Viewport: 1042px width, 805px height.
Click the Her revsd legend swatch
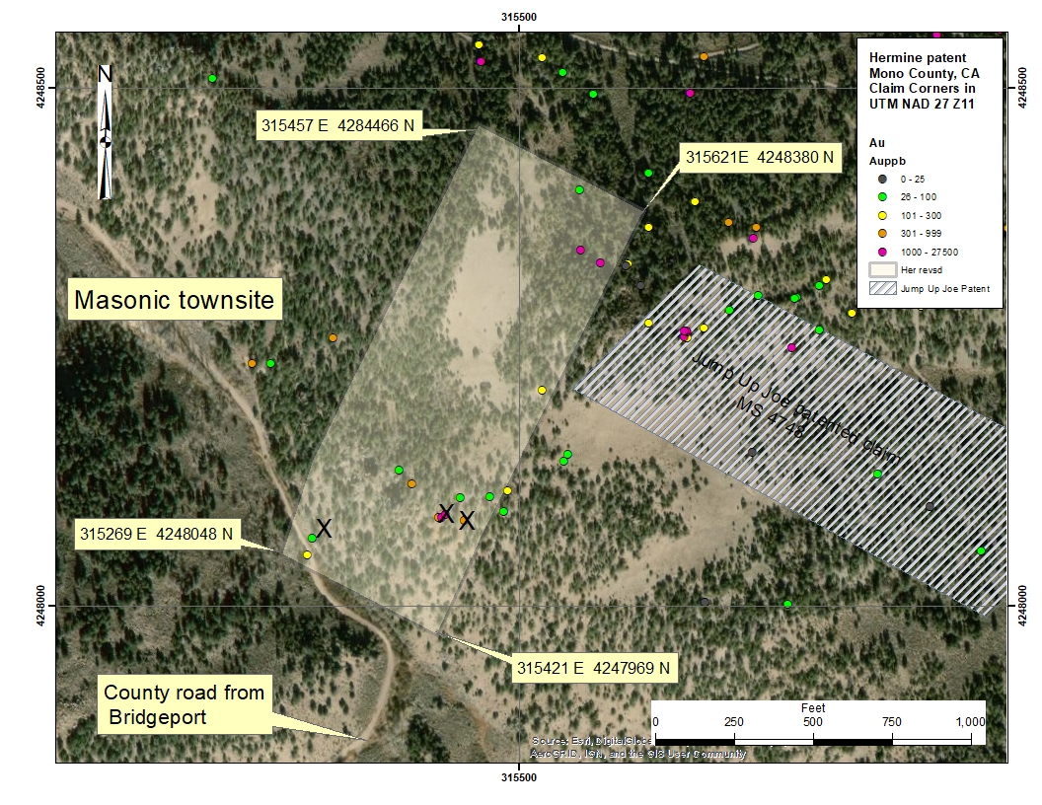coord(881,269)
